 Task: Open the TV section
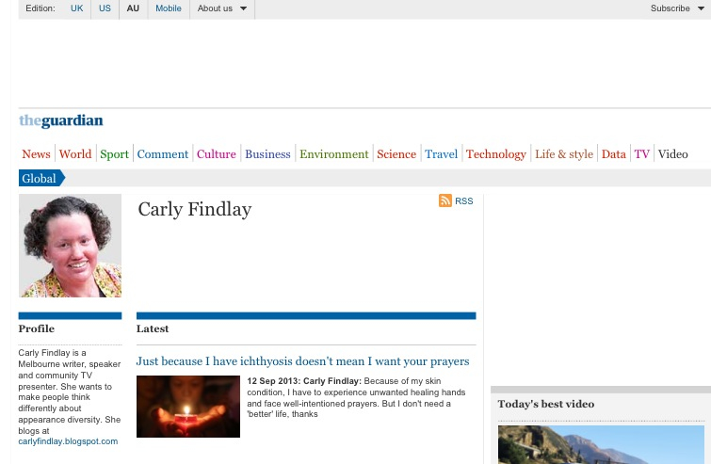point(642,154)
